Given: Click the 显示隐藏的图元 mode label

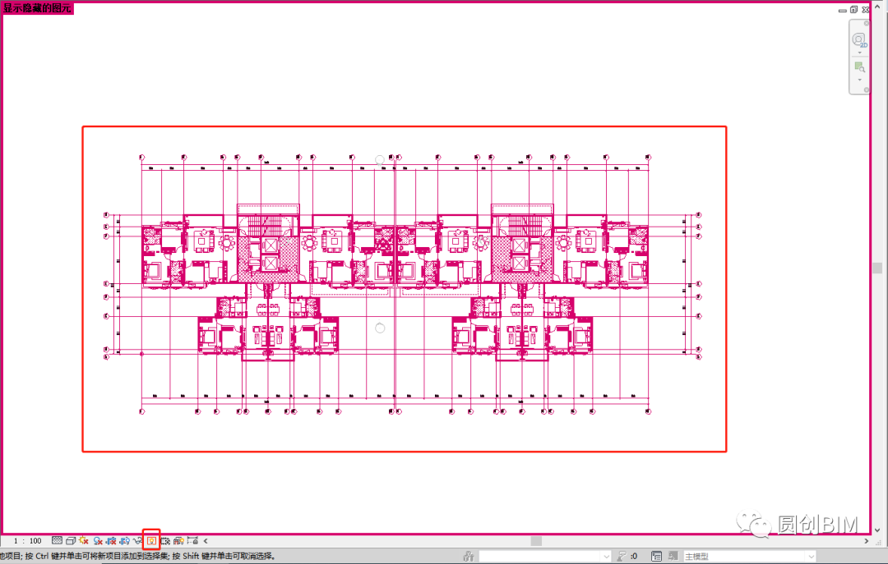Looking at the screenshot, I should (x=38, y=8).
